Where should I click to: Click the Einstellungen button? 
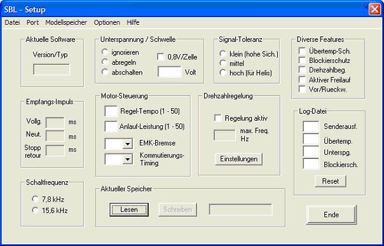coord(239,159)
